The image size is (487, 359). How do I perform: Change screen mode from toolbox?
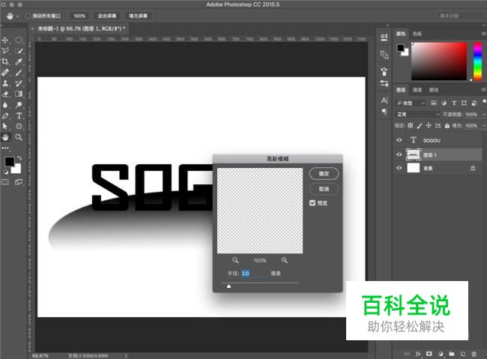pyautogui.click(x=19, y=182)
